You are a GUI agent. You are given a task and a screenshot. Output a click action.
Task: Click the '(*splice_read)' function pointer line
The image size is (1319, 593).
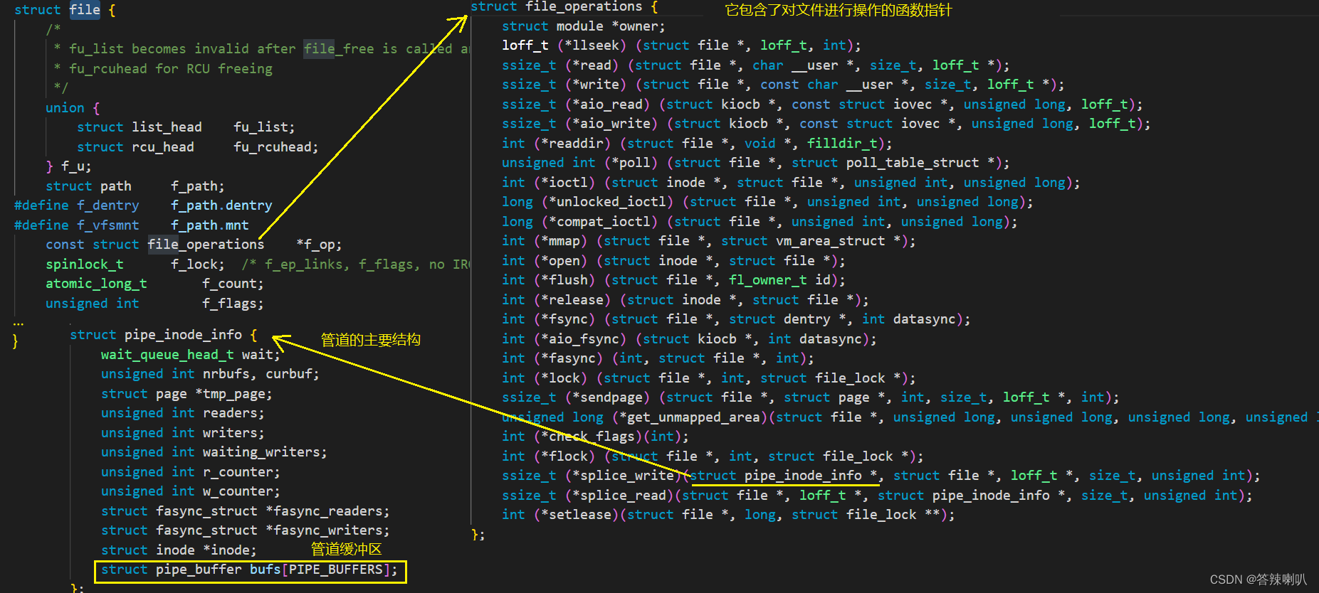pyautogui.click(x=877, y=496)
